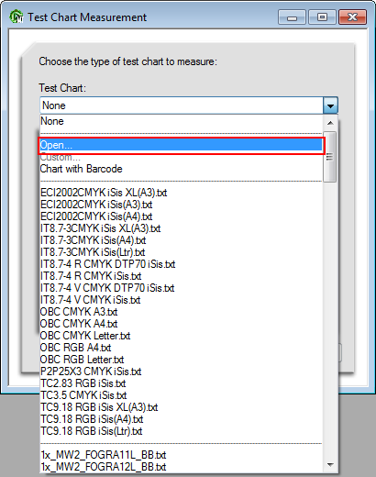Pick OBC RGB Letter.txt chart
The height and width of the screenshot is (477, 376).
click(182, 360)
